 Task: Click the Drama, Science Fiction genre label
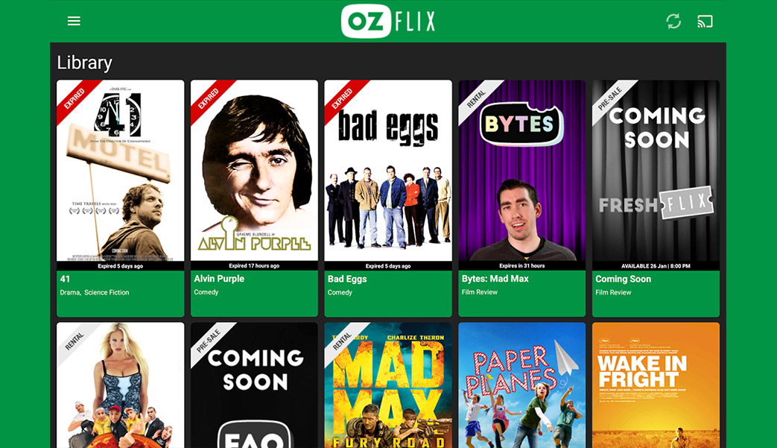click(94, 292)
